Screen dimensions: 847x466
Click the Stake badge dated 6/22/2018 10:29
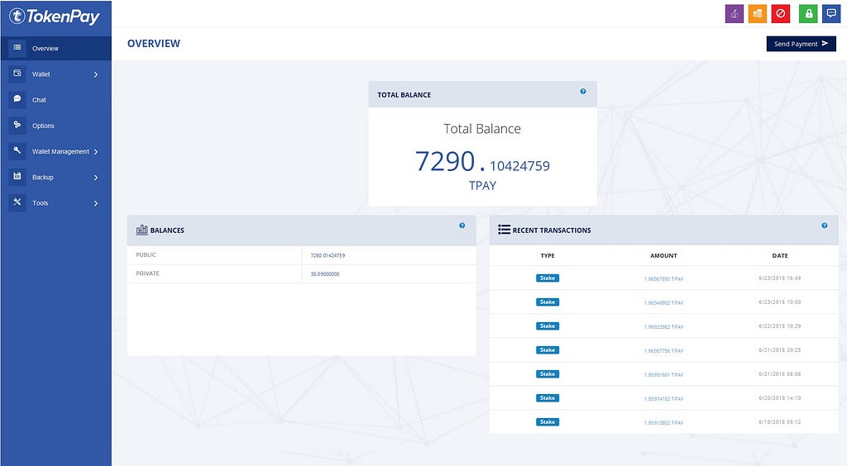(x=548, y=326)
